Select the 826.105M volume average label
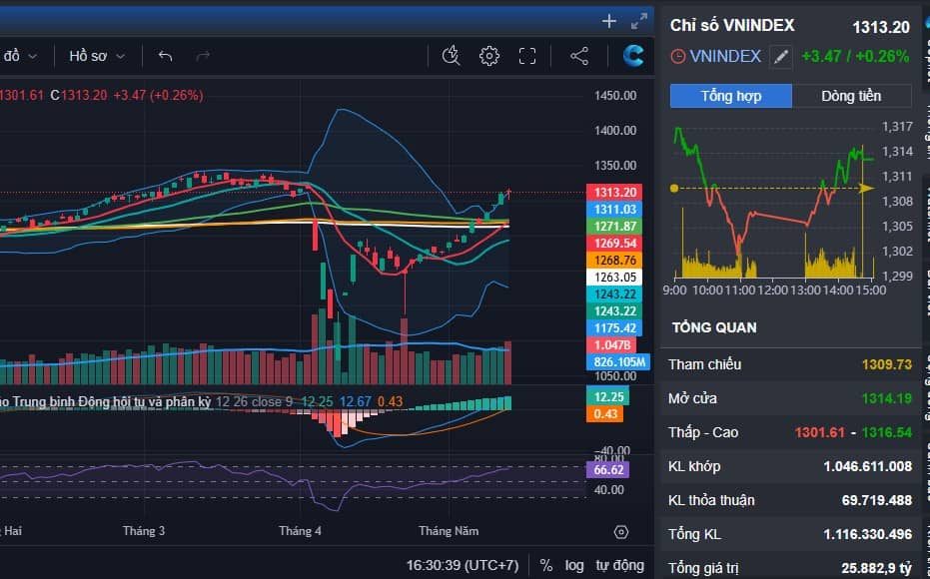Screen dimensions: 930x579 (x=618, y=361)
